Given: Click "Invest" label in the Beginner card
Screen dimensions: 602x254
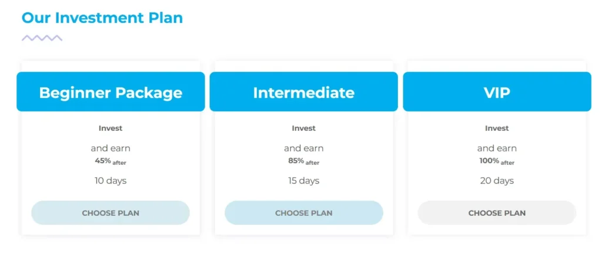Looking at the screenshot, I should pos(111,128).
